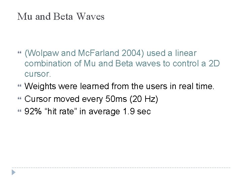Click the word Weights in second bullet
This screenshot has width=242, height=181.
[40, 86]
